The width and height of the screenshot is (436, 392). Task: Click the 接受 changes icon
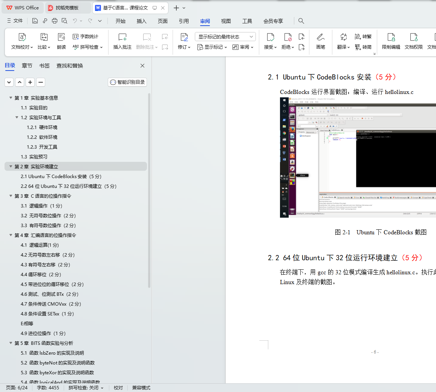click(270, 37)
